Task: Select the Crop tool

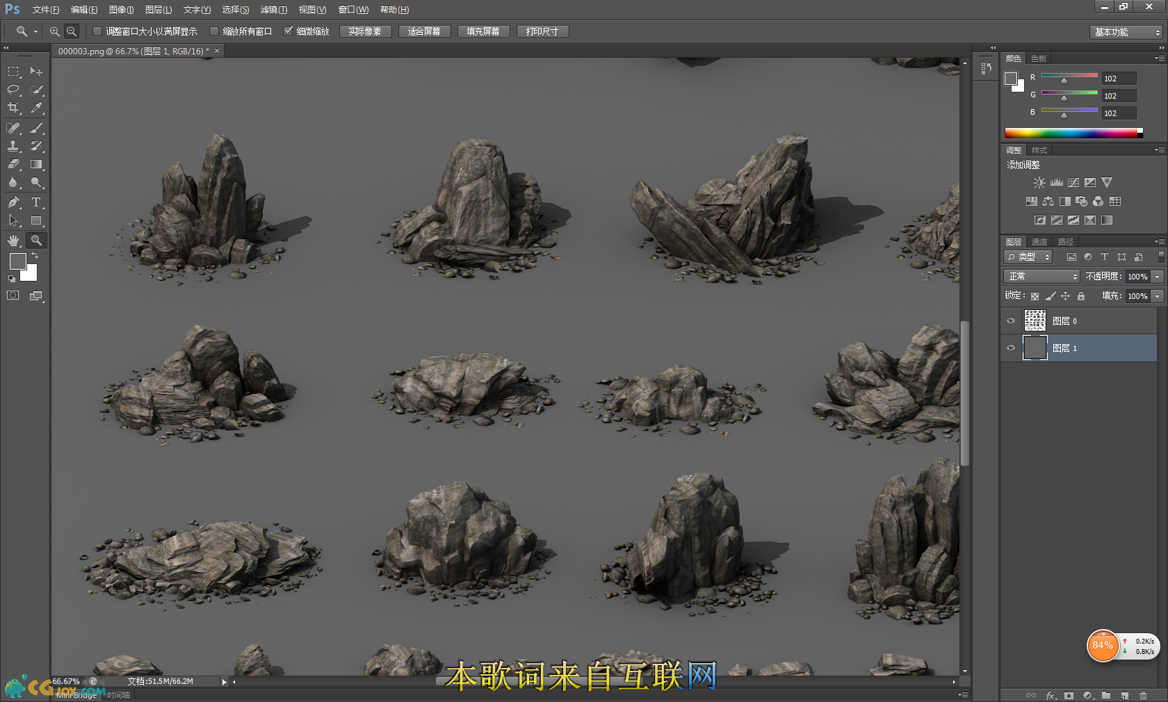Action: [x=13, y=108]
